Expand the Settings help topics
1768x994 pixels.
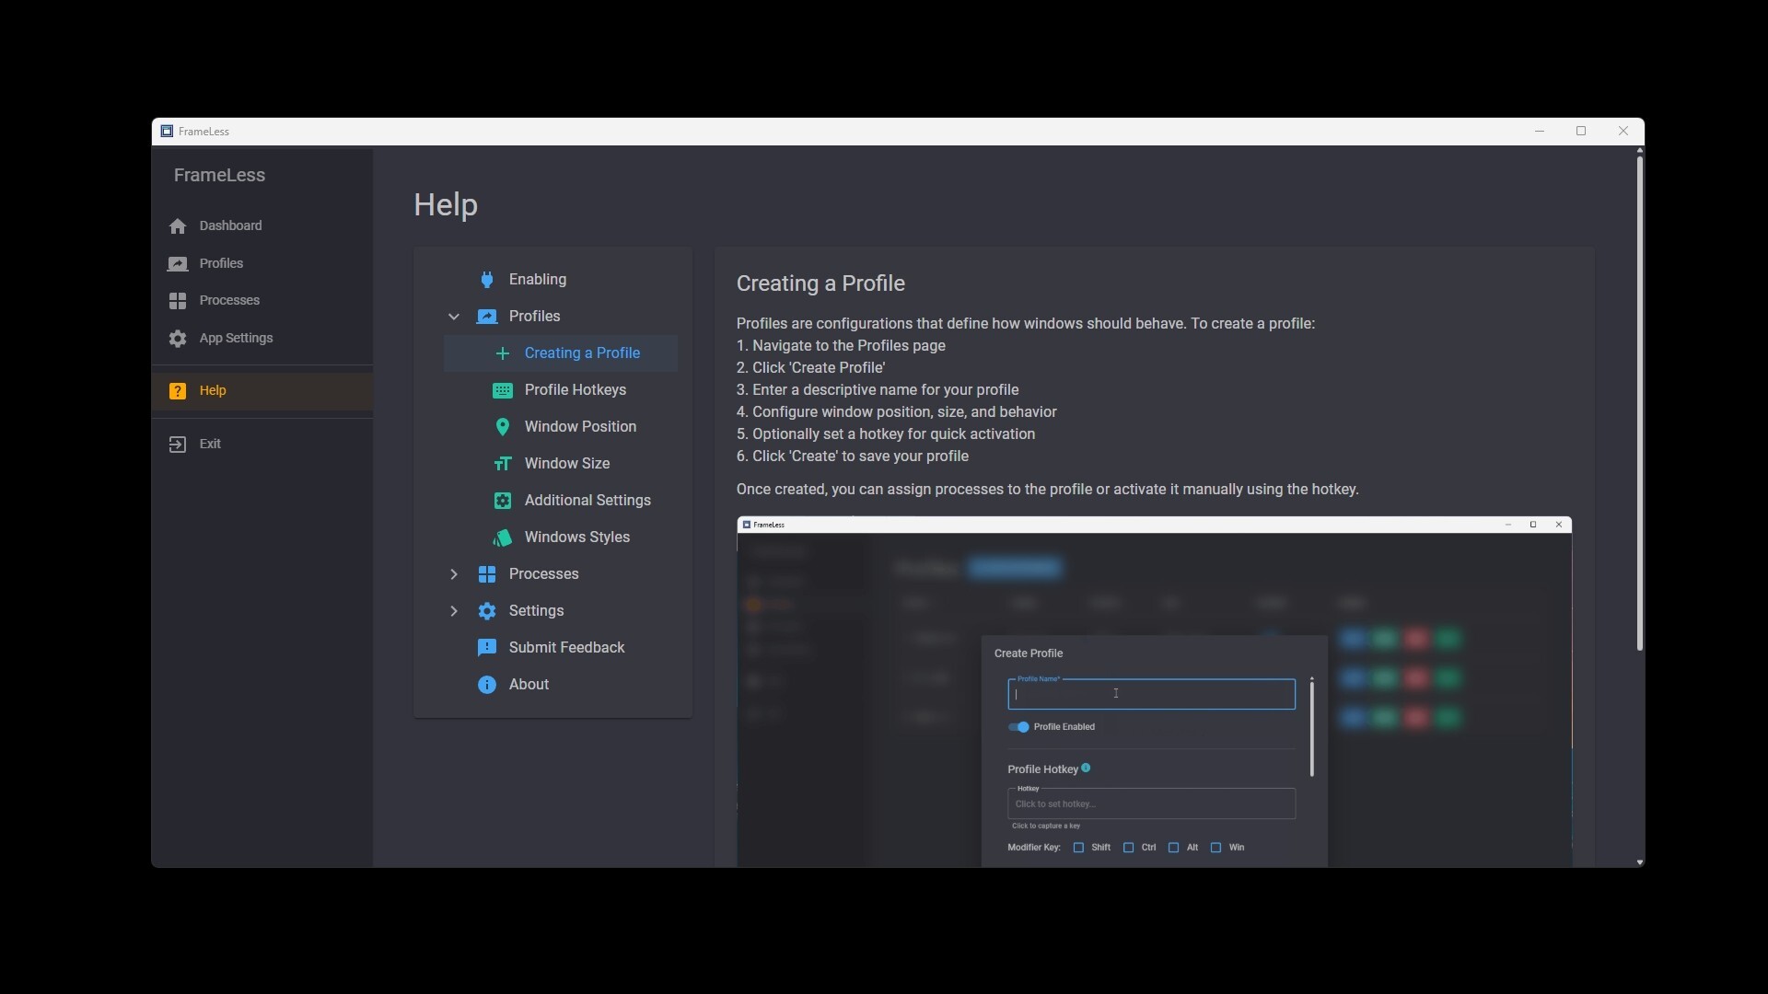(x=454, y=611)
